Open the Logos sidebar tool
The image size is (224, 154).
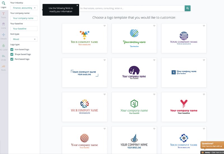(3, 4)
